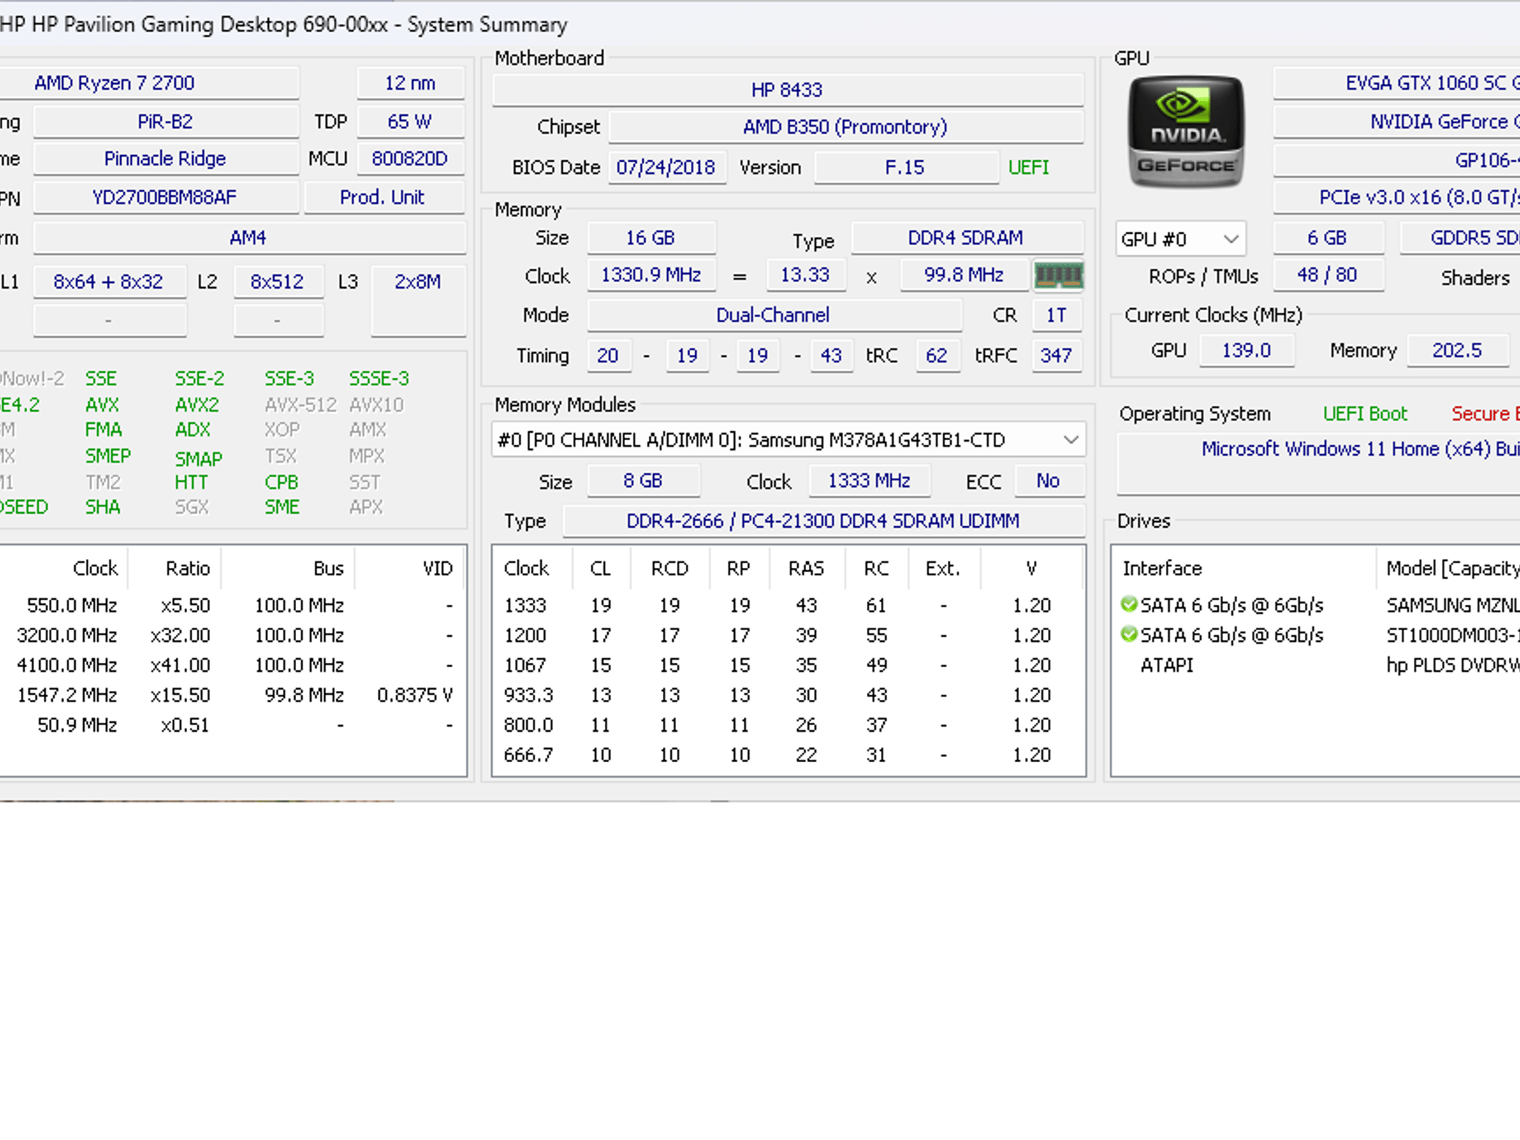Select the 4100.0 MHz x41.00 clock row
The height and width of the screenshot is (1140, 1520).
point(233,666)
